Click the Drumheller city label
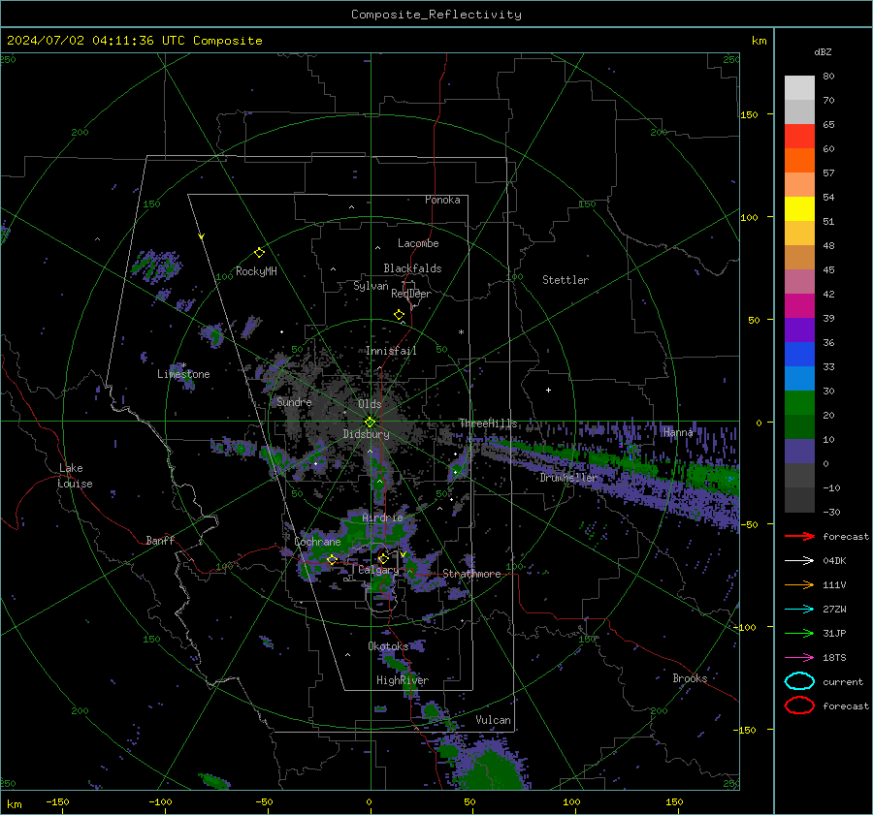This screenshot has width=873, height=815. point(568,478)
